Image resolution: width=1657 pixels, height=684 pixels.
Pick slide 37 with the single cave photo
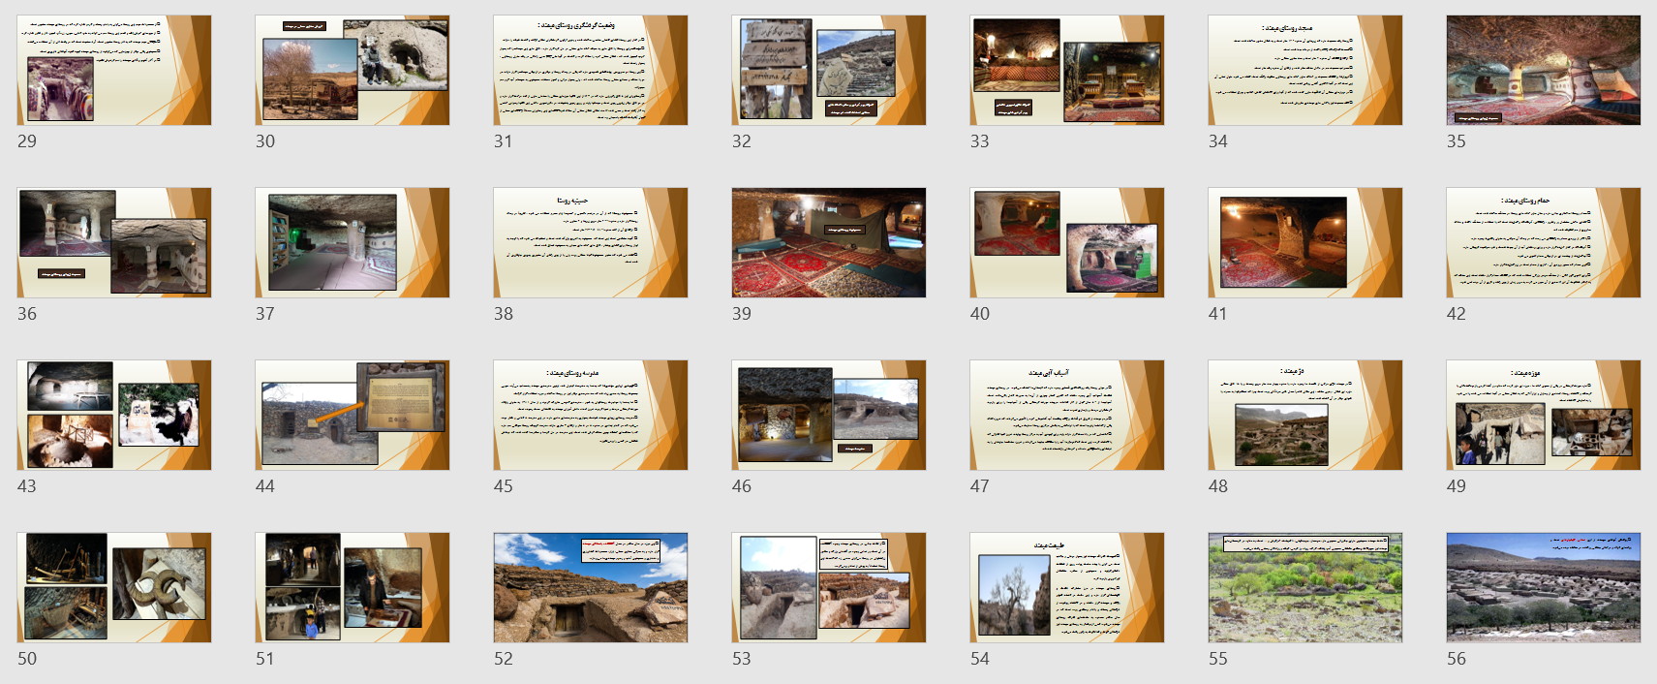(x=353, y=242)
